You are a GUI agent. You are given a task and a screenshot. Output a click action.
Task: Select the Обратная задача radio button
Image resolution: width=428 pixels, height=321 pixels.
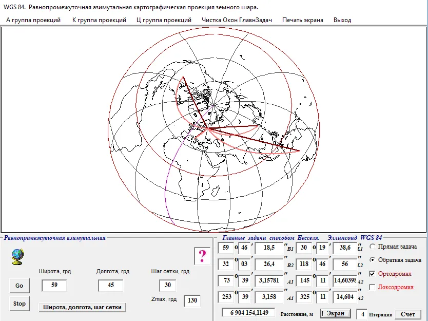(x=373, y=260)
